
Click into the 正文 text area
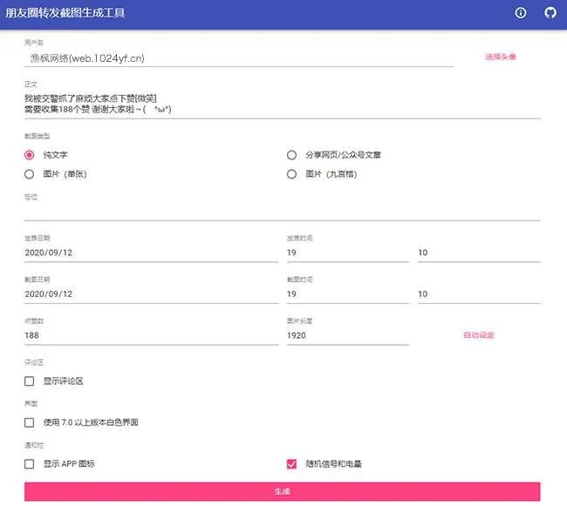tap(282, 104)
